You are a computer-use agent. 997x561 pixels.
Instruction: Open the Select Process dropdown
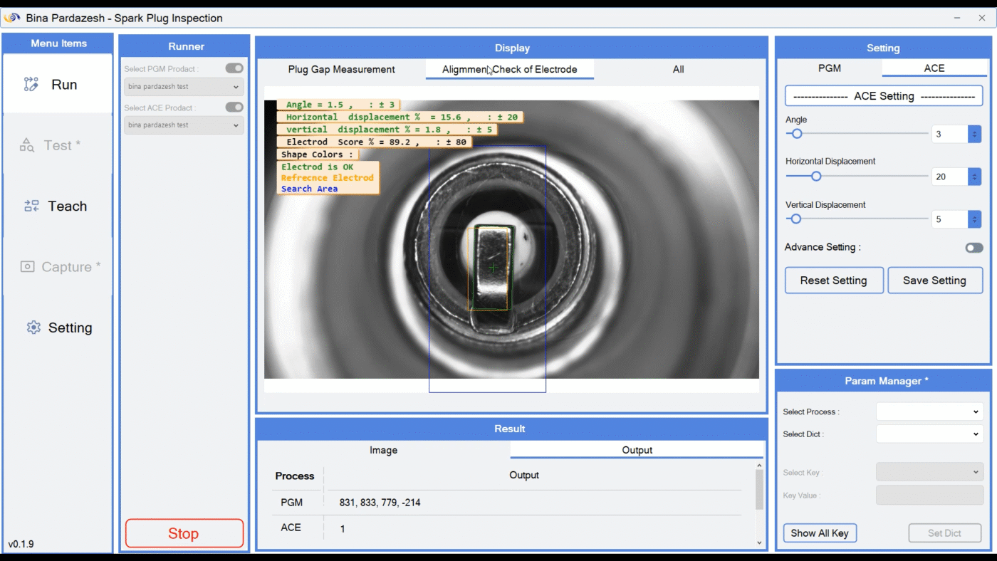(x=929, y=411)
